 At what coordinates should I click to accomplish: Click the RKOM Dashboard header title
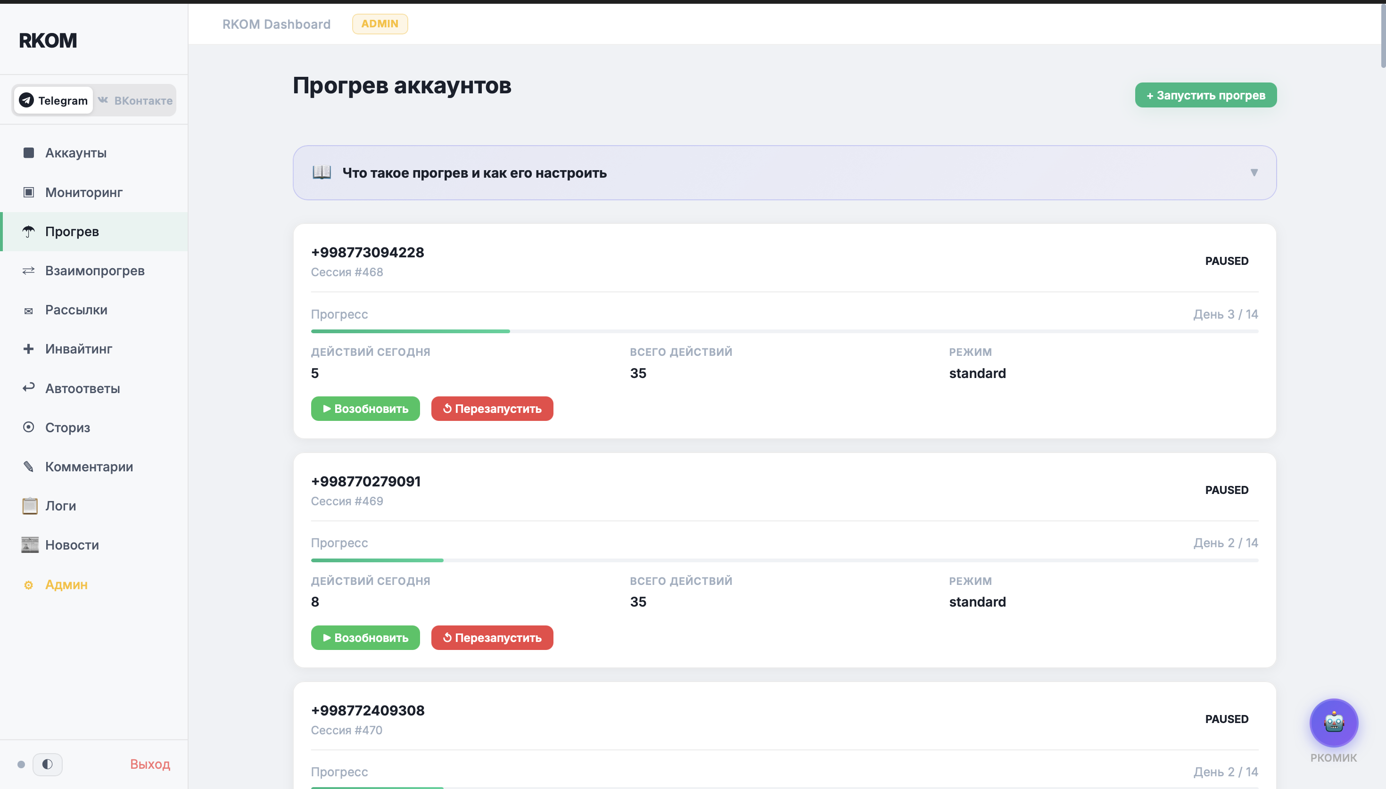pyautogui.click(x=276, y=25)
